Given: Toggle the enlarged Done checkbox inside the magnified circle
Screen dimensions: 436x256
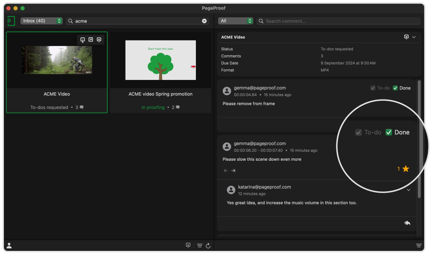Looking at the screenshot, I should click(x=389, y=132).
